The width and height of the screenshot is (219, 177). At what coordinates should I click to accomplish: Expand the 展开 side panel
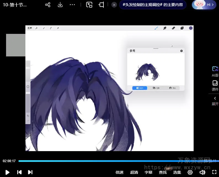(215, 101)
